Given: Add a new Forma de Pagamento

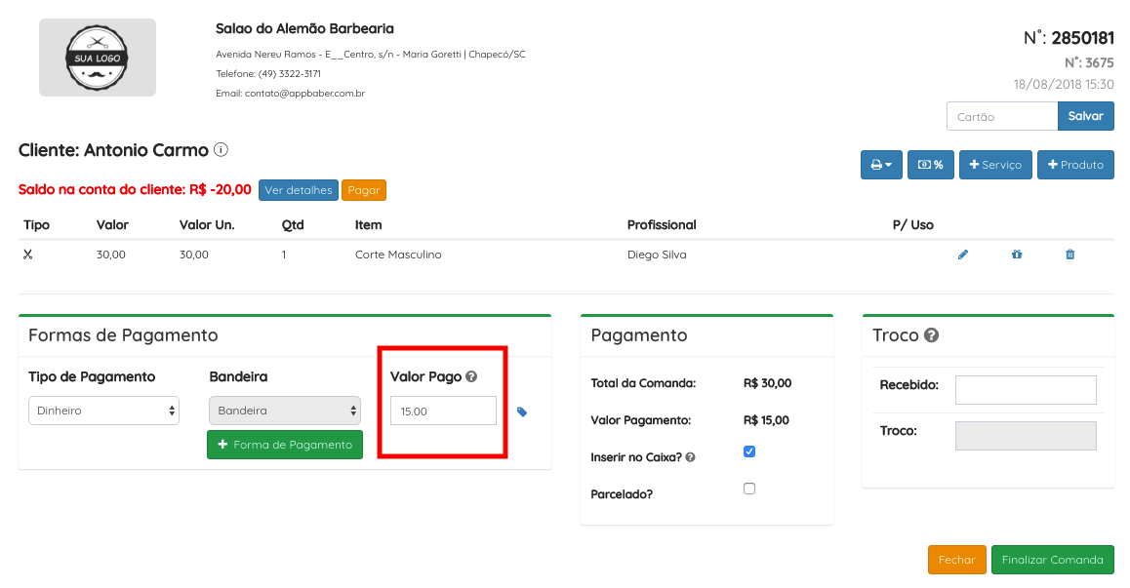Looking at the screenshot, I should point(285,445).
